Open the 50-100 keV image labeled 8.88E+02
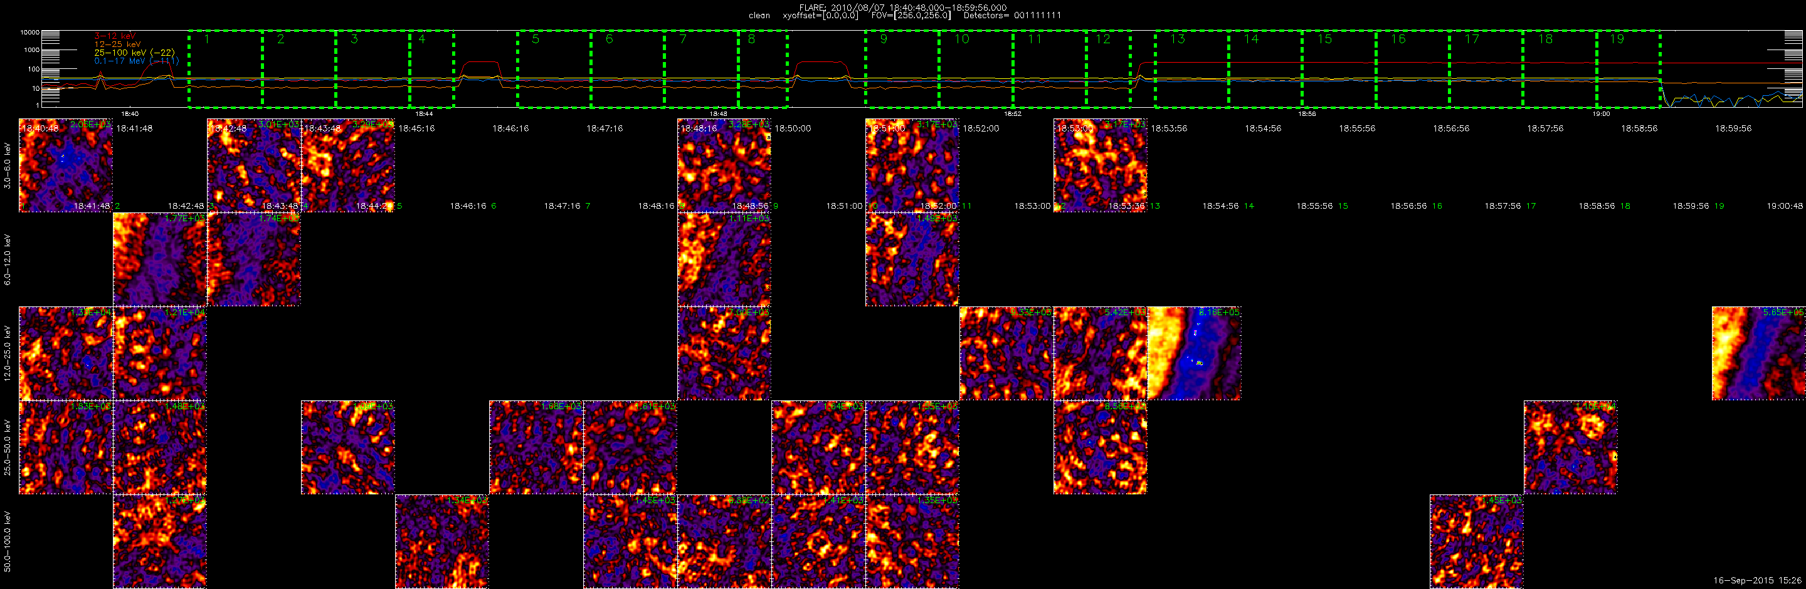Viewport: 1806px width, 589px height. 724,541
